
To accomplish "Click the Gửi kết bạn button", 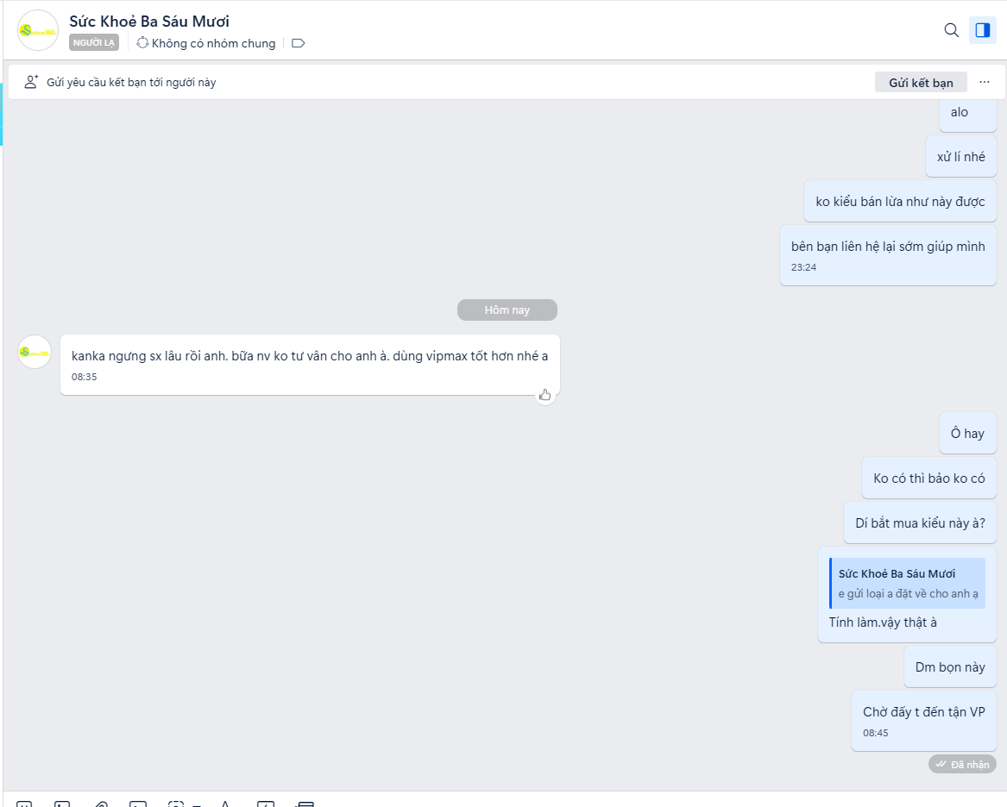I will [921, 82].
